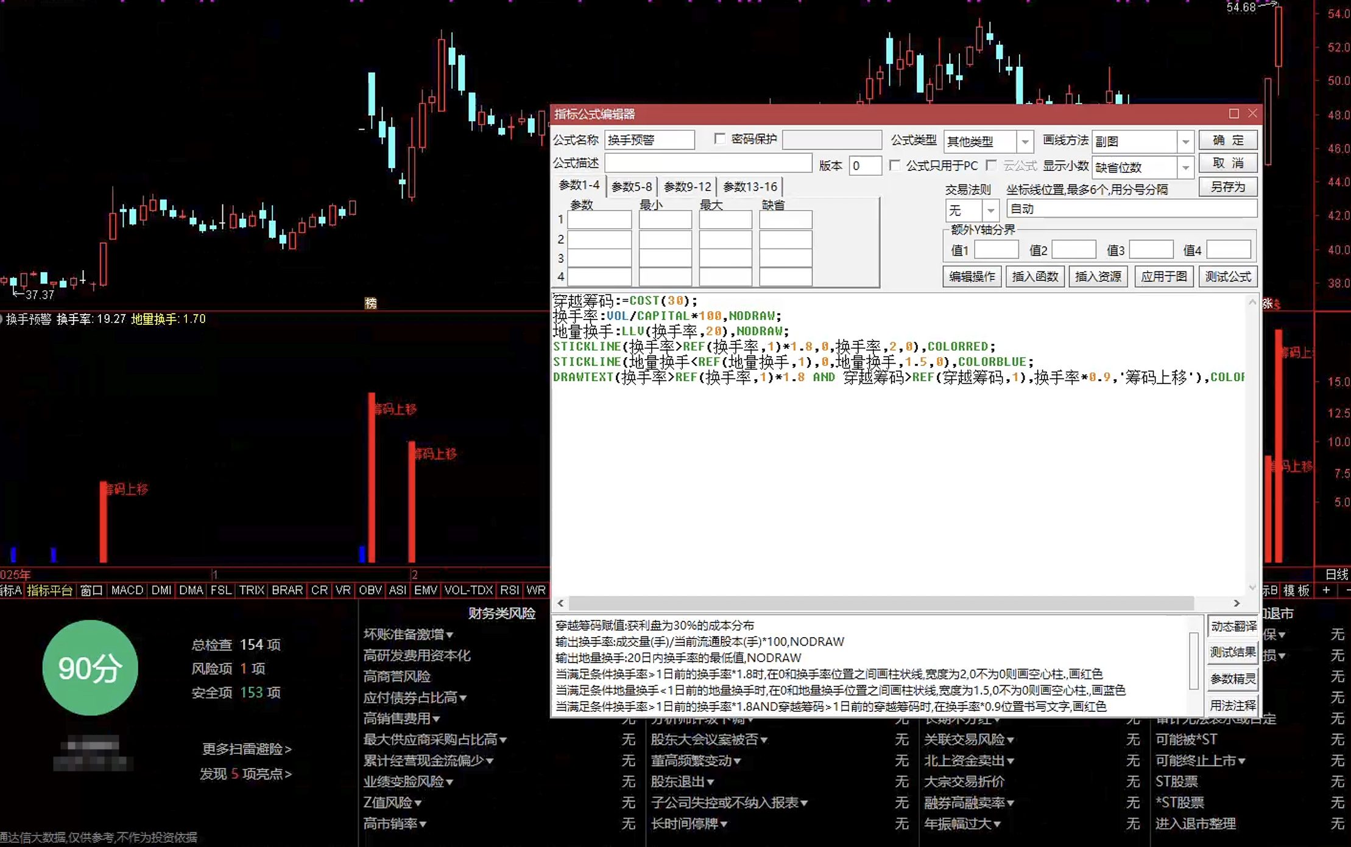Click the 日线 period label
The image size is (1351, 847).
pos(1336,574)
